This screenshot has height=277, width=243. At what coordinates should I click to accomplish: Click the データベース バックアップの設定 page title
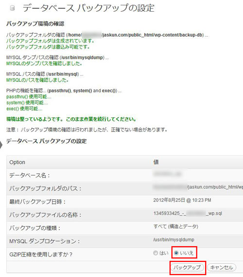[88, 8]
